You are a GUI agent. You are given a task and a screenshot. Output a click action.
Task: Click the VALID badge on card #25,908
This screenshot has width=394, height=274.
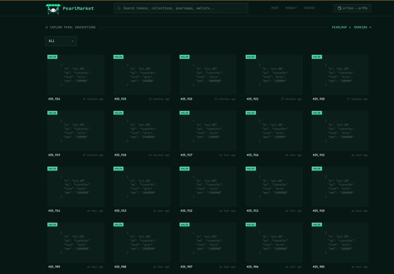(118, 225)
